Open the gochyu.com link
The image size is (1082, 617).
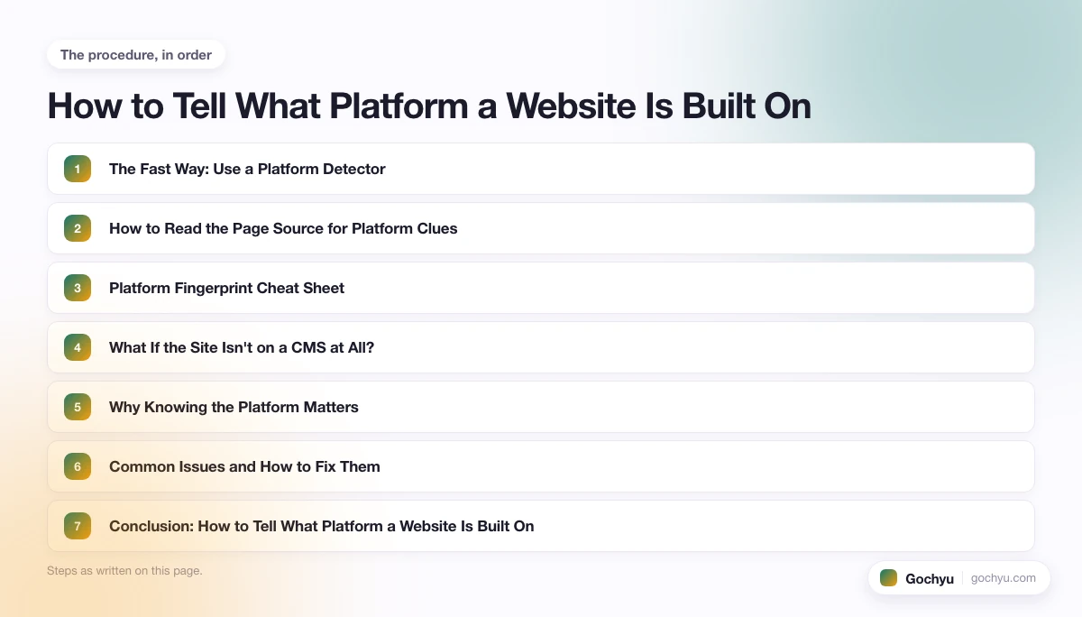coord(1004,578)
